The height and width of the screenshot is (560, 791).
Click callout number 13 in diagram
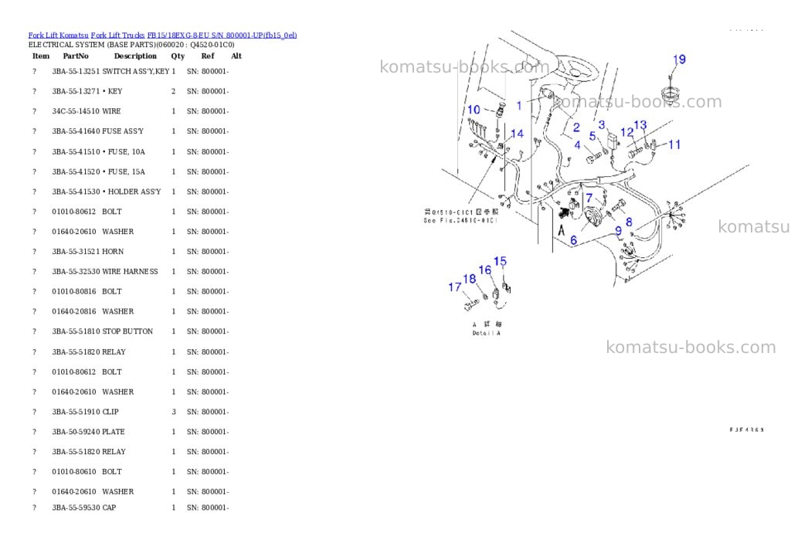640,125
